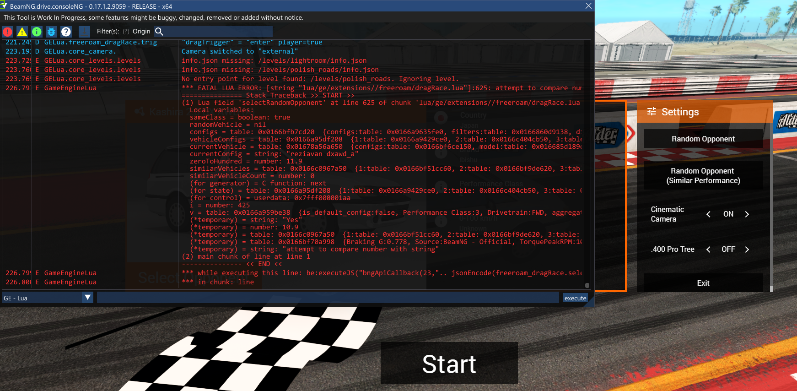797x391 pixels.
Task: Click the '.400 Pro Tree' setting label
Action: (x=673, y=250)
